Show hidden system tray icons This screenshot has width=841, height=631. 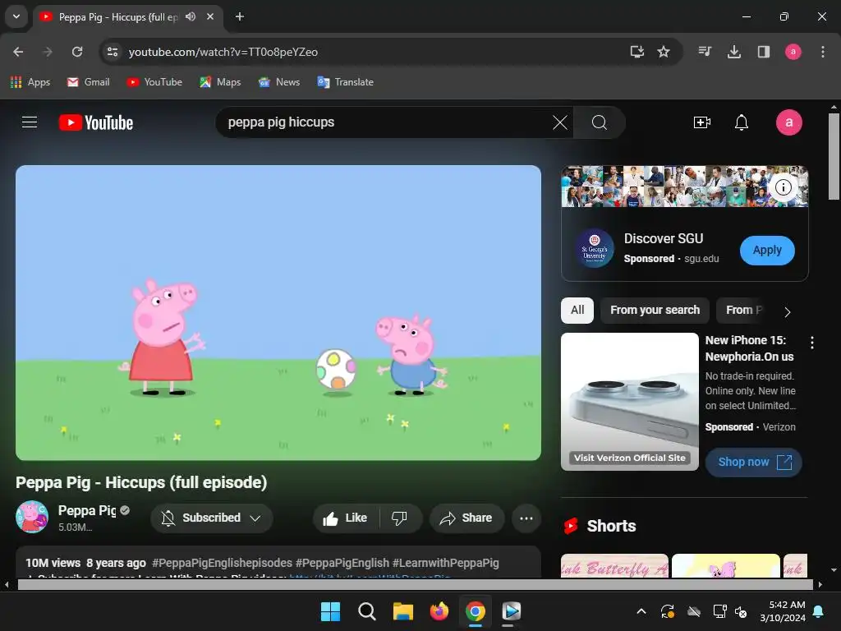(x=641, y=611)
